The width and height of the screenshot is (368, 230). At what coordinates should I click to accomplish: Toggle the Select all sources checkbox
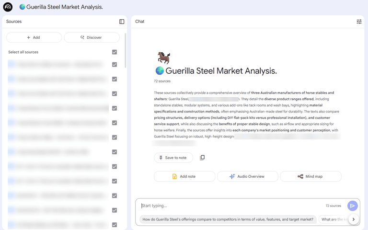tap(115, 52)
